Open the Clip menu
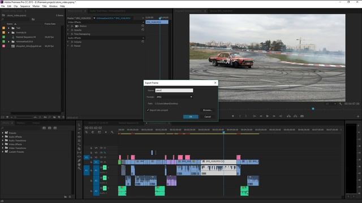The width and height of the screenshot is (362, 203). tap(16, 6)
